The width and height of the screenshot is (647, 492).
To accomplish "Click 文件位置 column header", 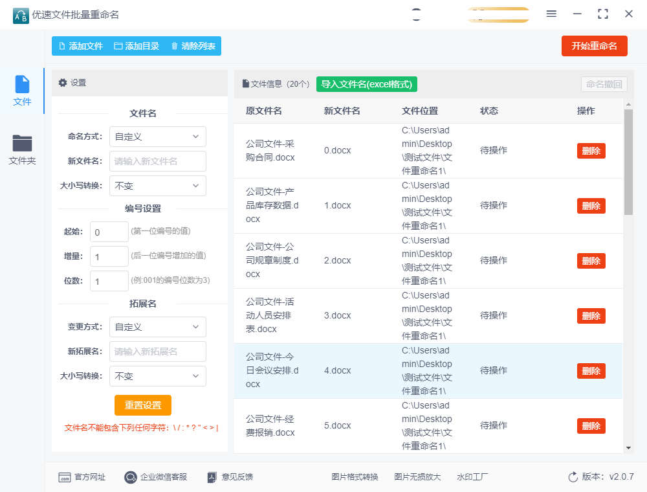I will [x=420, y=111].
